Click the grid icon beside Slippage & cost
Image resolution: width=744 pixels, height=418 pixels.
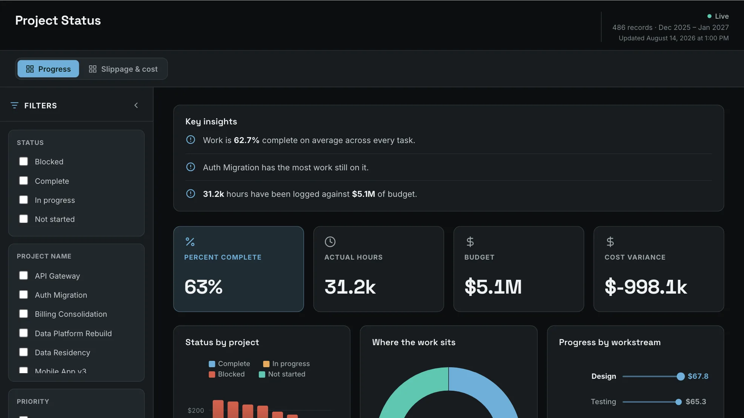(92, 69)
